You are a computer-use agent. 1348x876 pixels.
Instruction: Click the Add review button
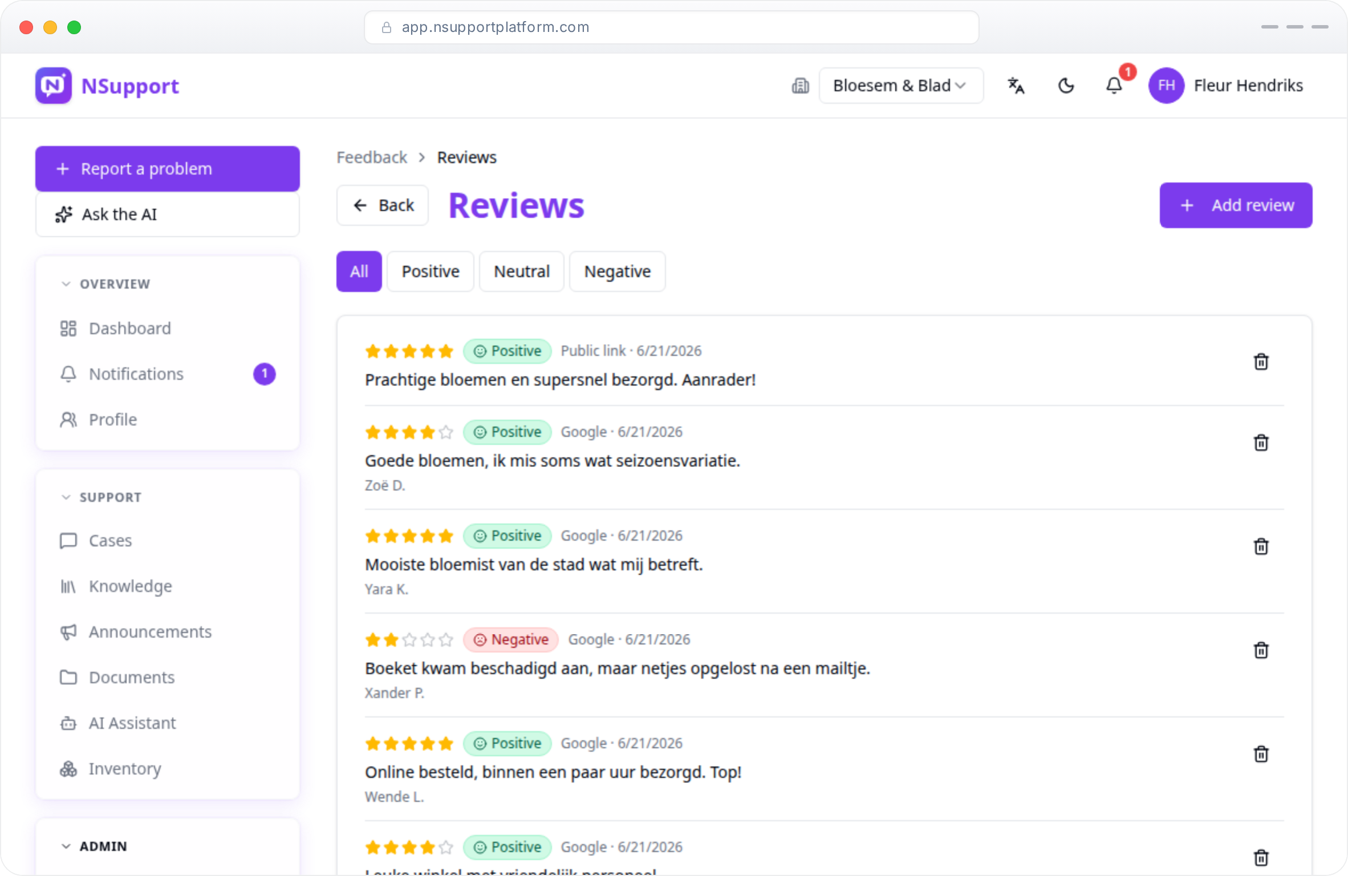point(1236,205)
